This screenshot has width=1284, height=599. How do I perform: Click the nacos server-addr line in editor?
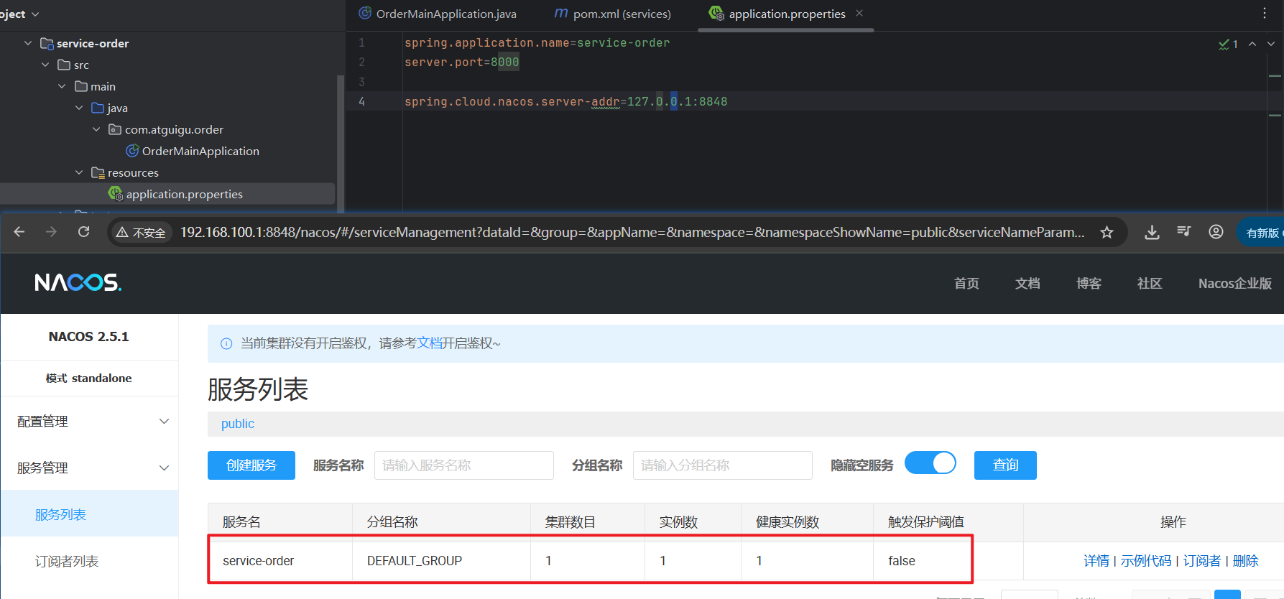[x=565, y=102]
